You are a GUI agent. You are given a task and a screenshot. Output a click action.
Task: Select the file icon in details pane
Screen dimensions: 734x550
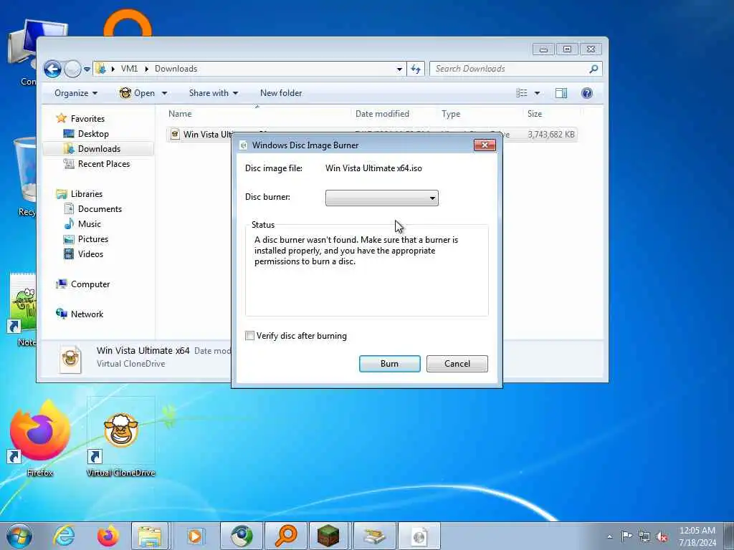click(x=71, y=360)
